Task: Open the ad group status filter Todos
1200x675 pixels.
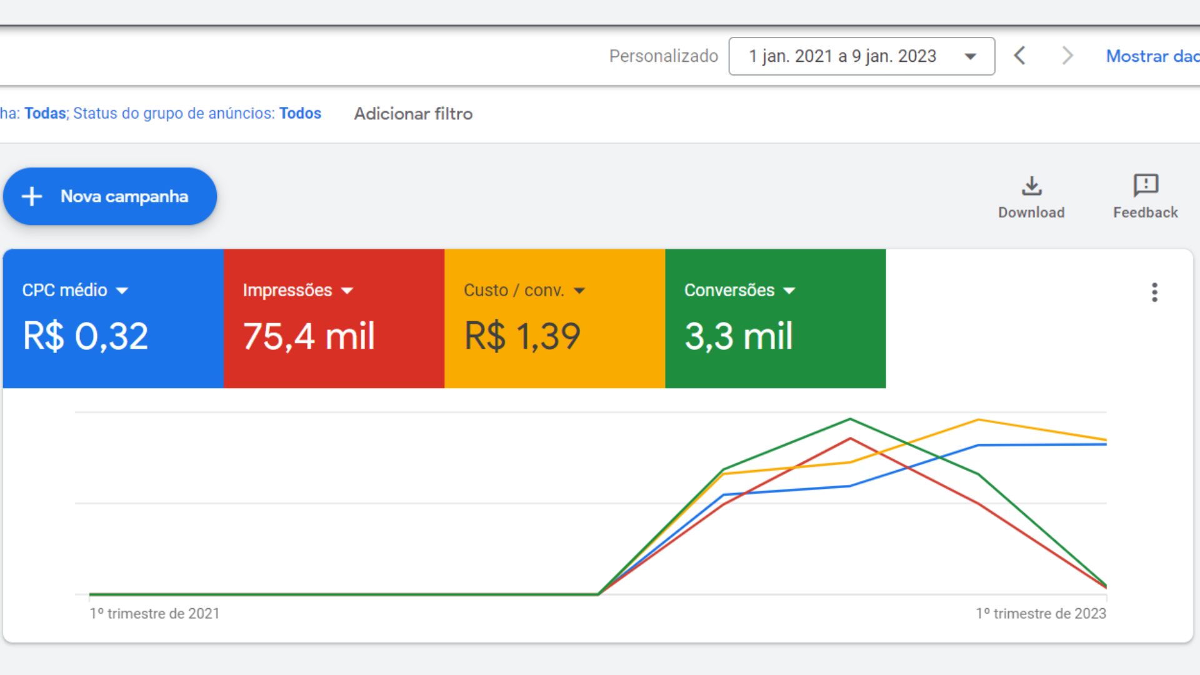Action: click(x=300, y=114)
